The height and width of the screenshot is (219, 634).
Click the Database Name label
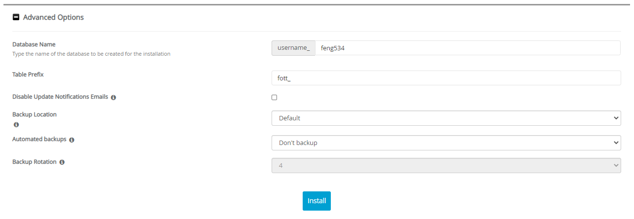(34, 44)
